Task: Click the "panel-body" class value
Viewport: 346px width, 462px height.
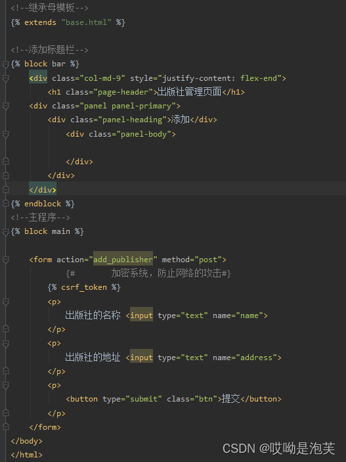Action: coord(144,134)
